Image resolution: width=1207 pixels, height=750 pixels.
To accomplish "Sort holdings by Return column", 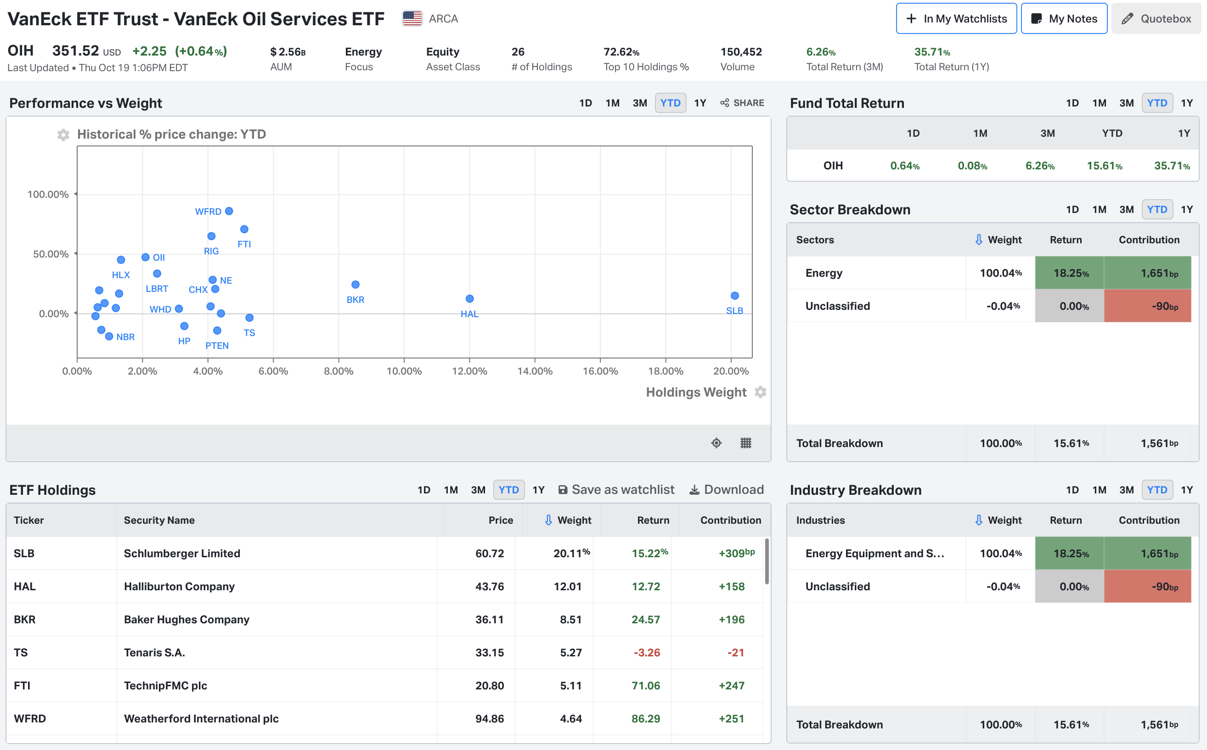I will 653,520.
